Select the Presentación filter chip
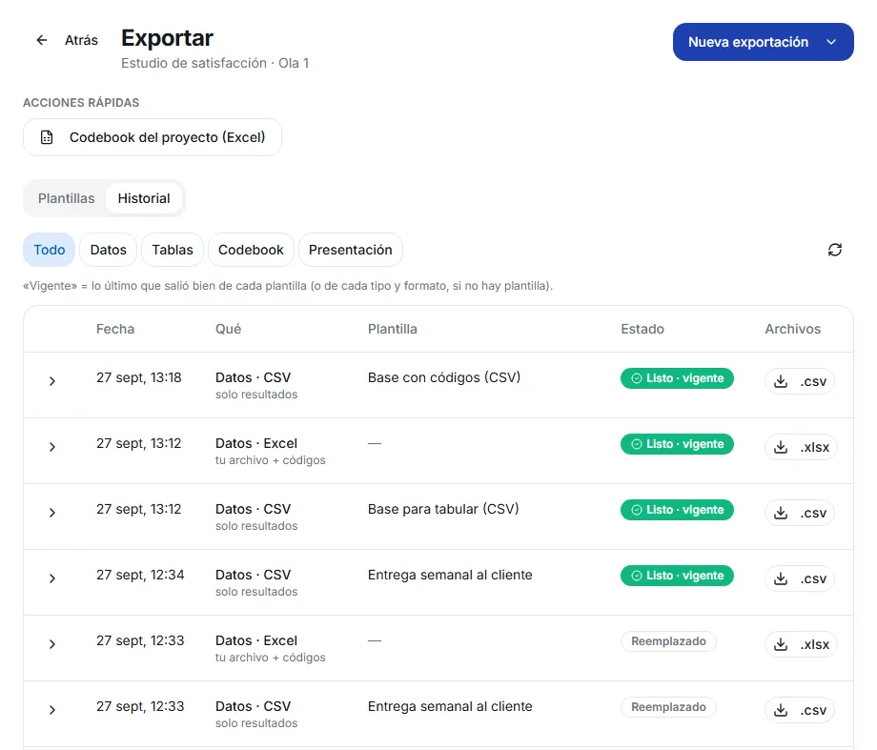 coord(351,250)
